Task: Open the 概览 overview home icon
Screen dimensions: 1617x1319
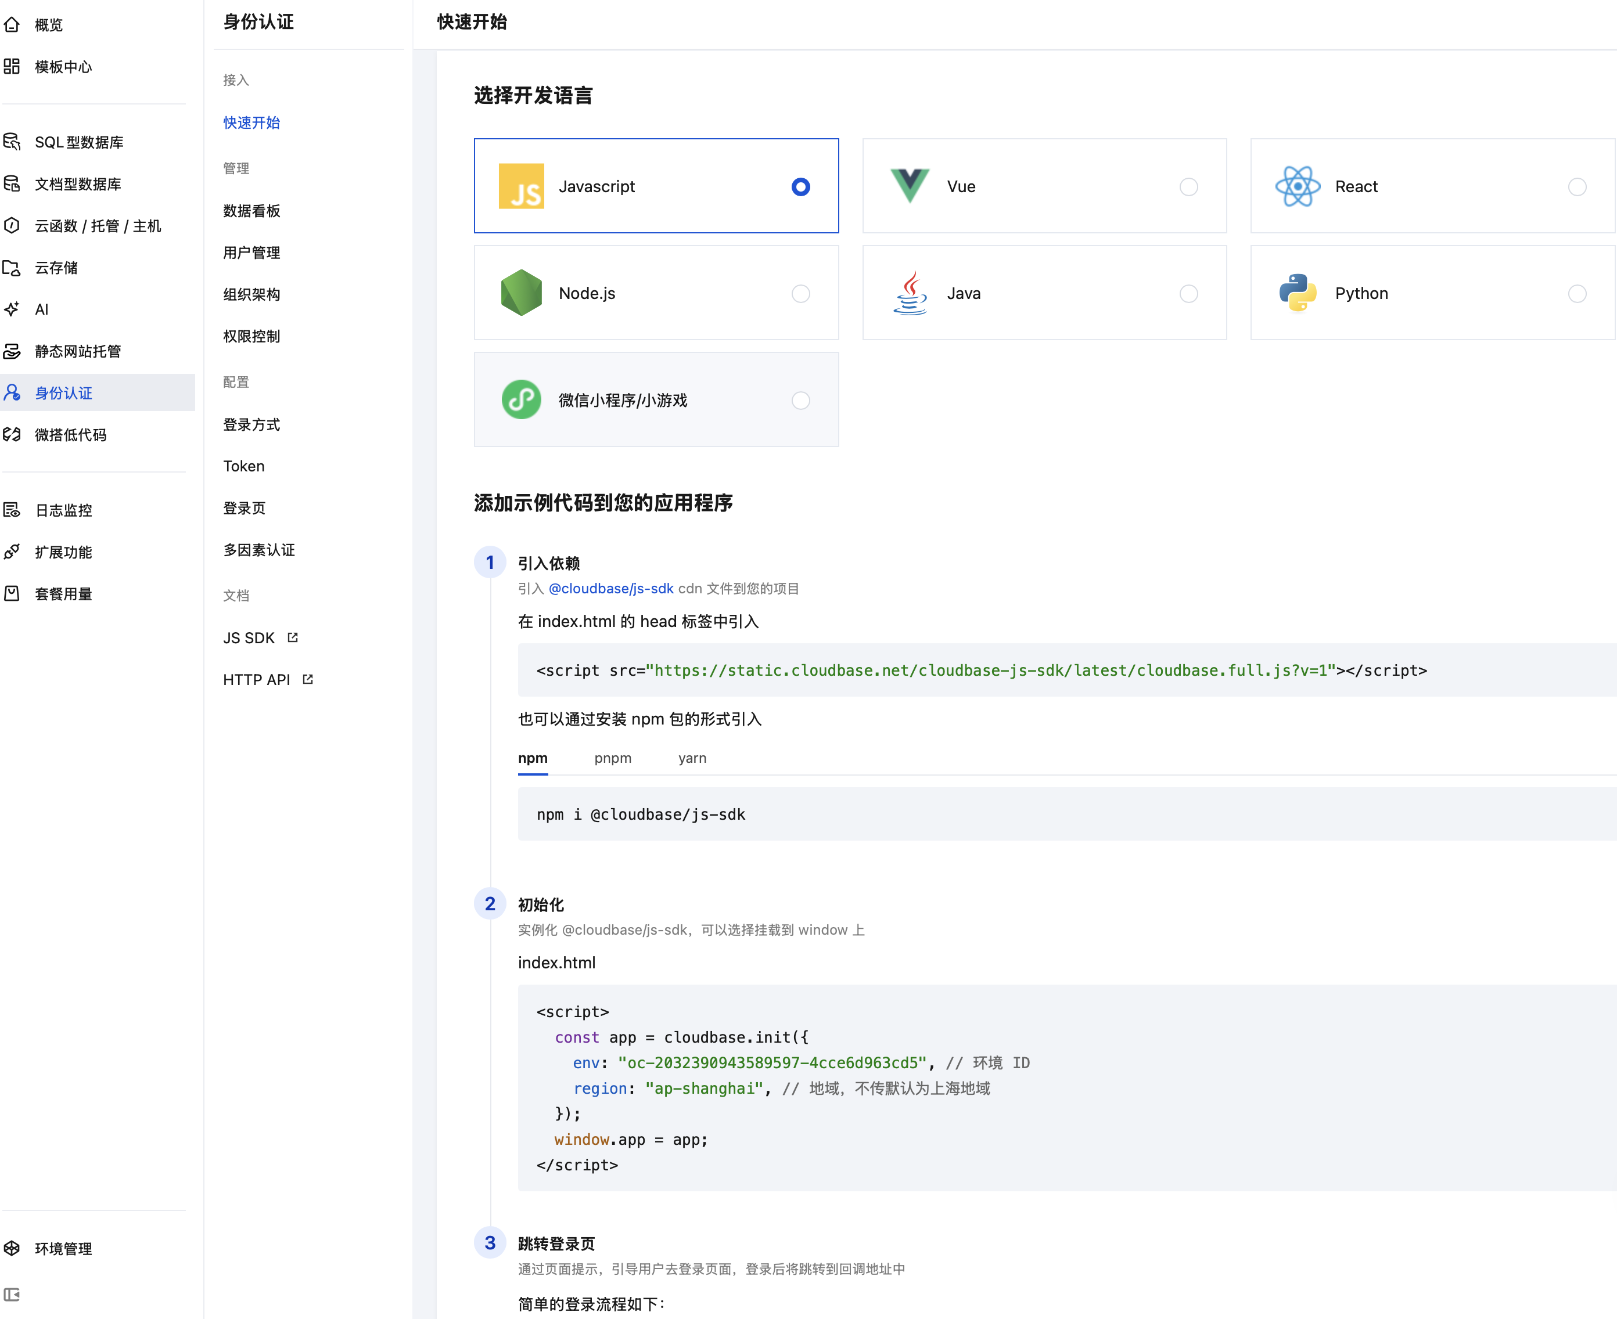Action: (x=12, y=25)
